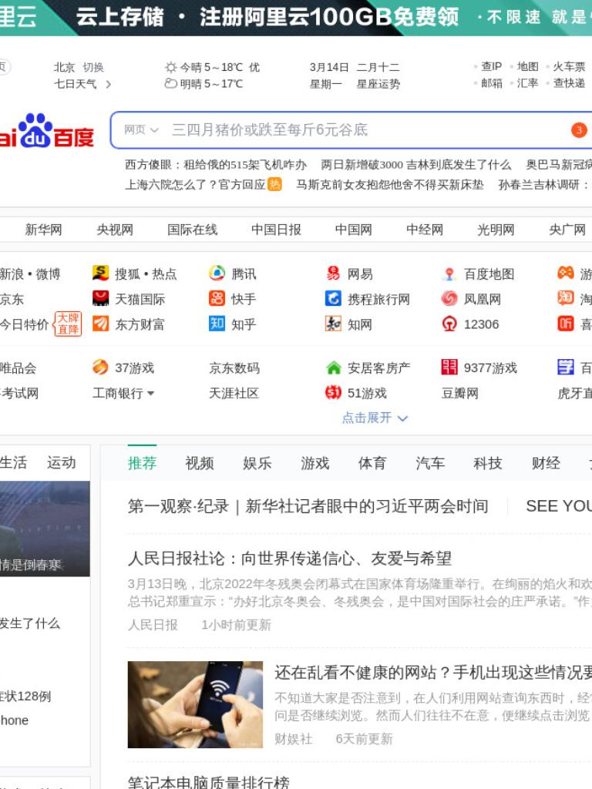The width and height of the screenshot is (592, 789).
Task: Open 七日天气 forecast arrow
Action: 108,84
